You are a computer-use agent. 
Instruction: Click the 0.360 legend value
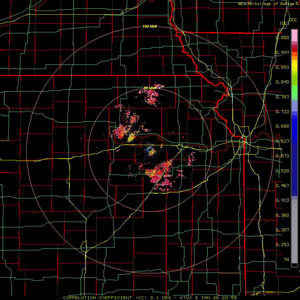pyautogui.click(x=282, y=215)
